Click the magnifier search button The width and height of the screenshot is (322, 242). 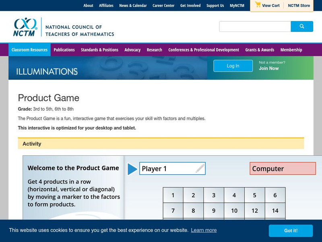(x=301, y=26)
